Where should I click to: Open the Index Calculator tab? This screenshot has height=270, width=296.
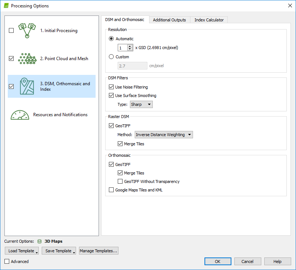pos(209,20)
